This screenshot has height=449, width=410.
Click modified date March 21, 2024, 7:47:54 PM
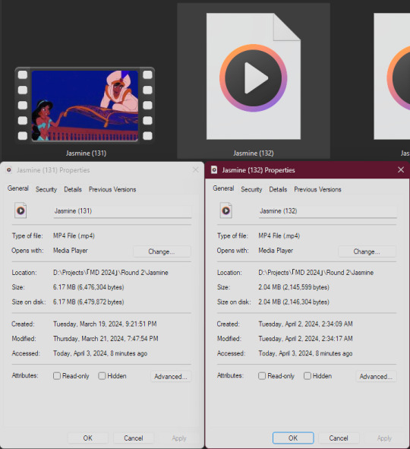coord(106,339)
